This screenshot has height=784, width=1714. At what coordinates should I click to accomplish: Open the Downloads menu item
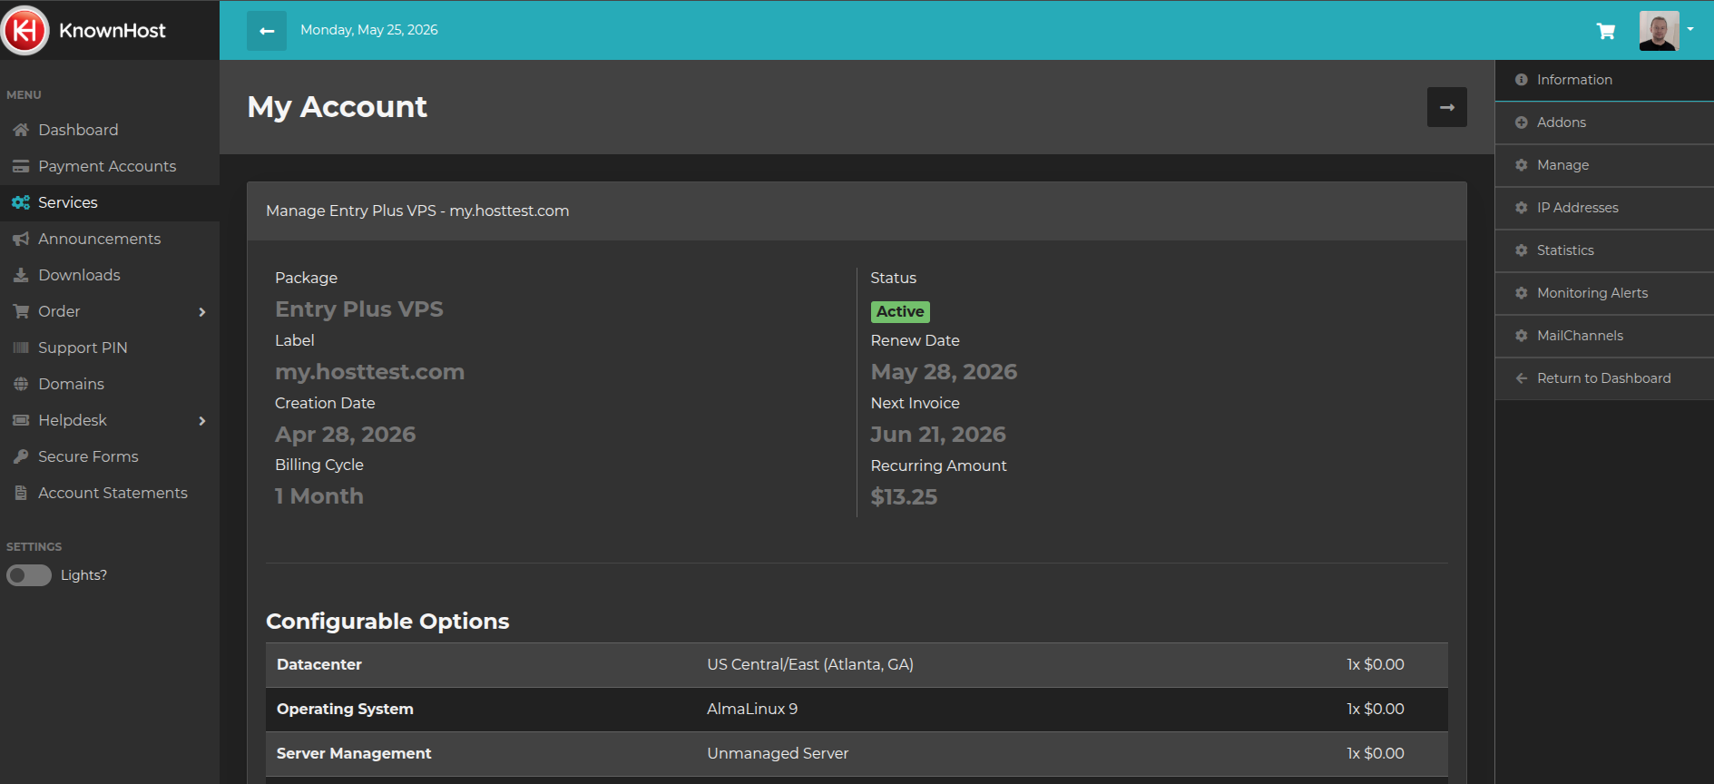[110, 275]
